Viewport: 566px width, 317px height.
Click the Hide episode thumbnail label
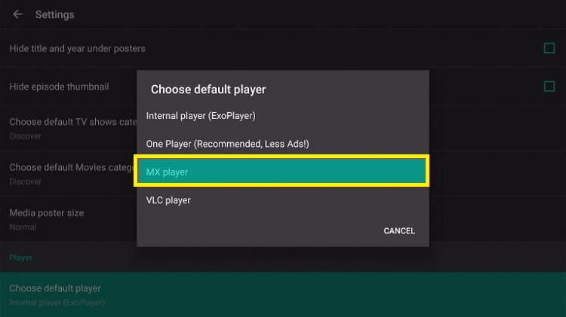59,87
